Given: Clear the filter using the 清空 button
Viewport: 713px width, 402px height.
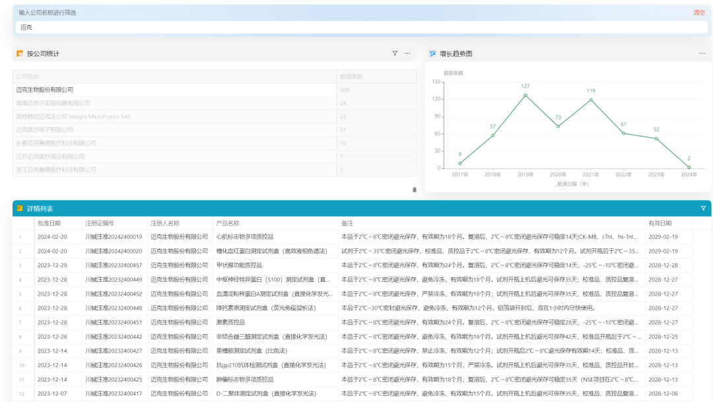Looking at the screenshot, I should pos(699,13).
